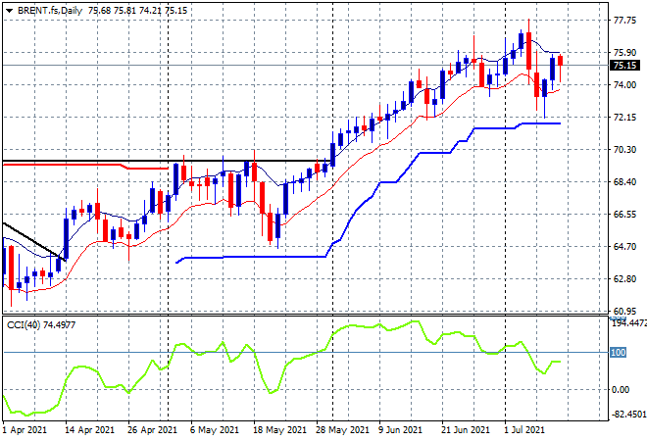Click the 75.15 current price label

pos(624,66)
